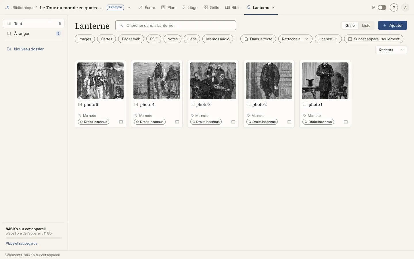Click the device icon on photo 5 card
The height and width of the screenshot is (259, 414).
121,122
